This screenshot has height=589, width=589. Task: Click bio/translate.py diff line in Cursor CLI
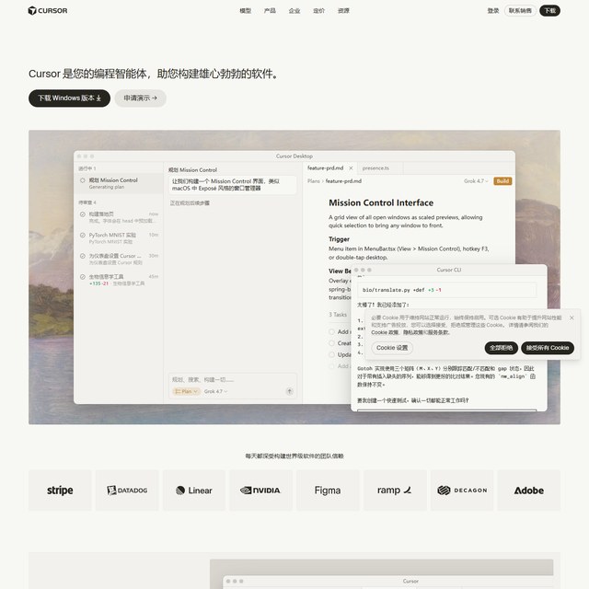(x=447, y=290)
